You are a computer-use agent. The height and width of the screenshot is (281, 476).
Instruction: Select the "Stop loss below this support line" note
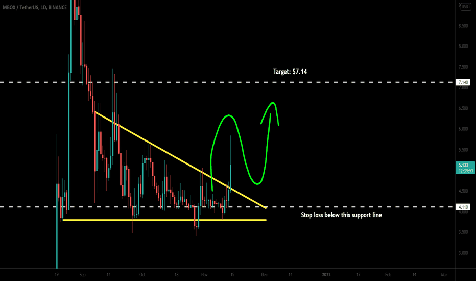[x=341, y=215]
